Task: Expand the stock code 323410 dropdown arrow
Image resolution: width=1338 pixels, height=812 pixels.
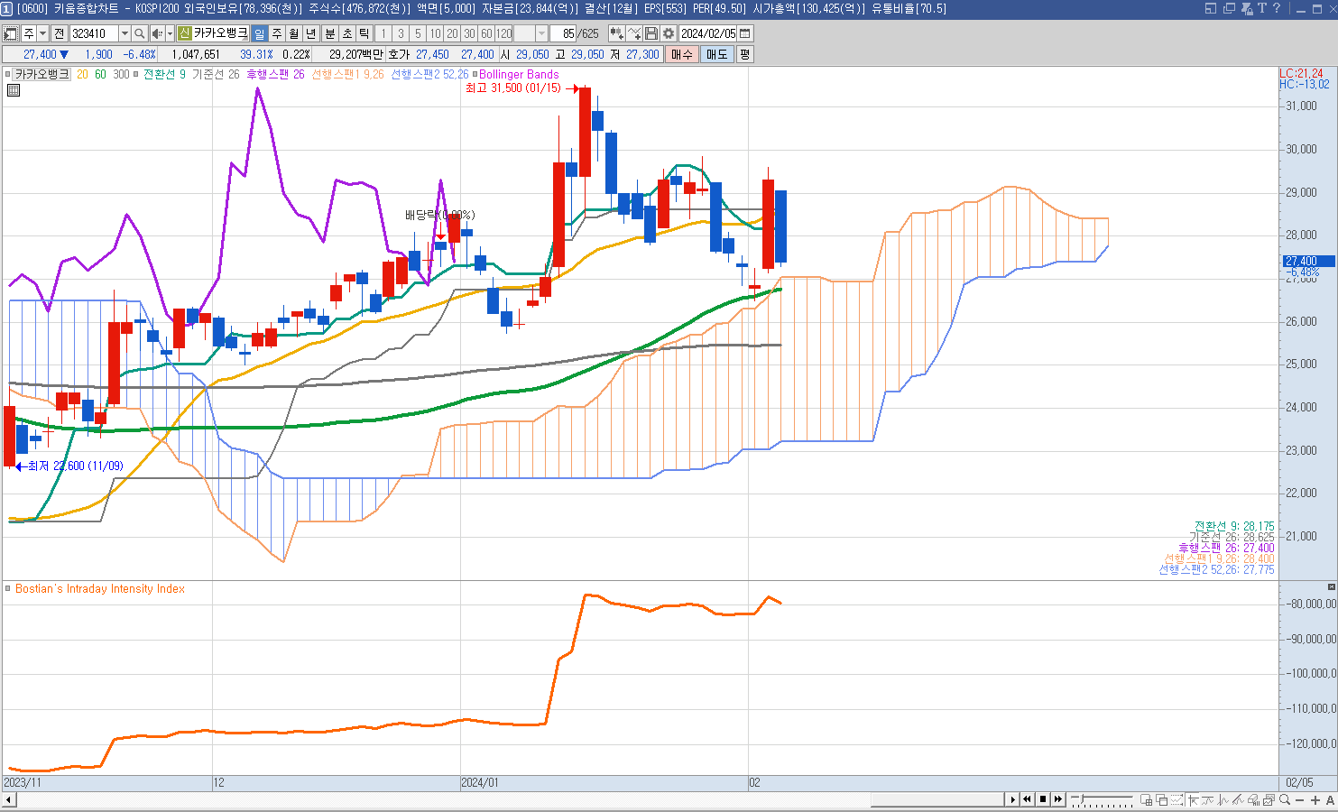Action: 125,33
